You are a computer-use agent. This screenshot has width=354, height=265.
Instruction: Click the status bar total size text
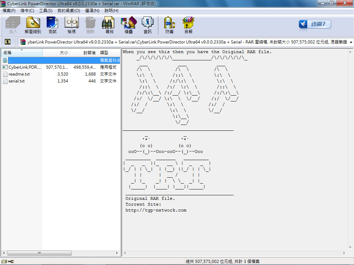(x=223, y=262)
